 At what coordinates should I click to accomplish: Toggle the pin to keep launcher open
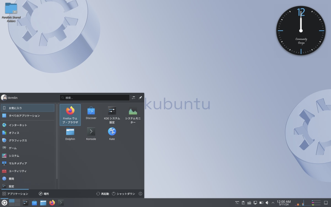click(x=140, y=98)
